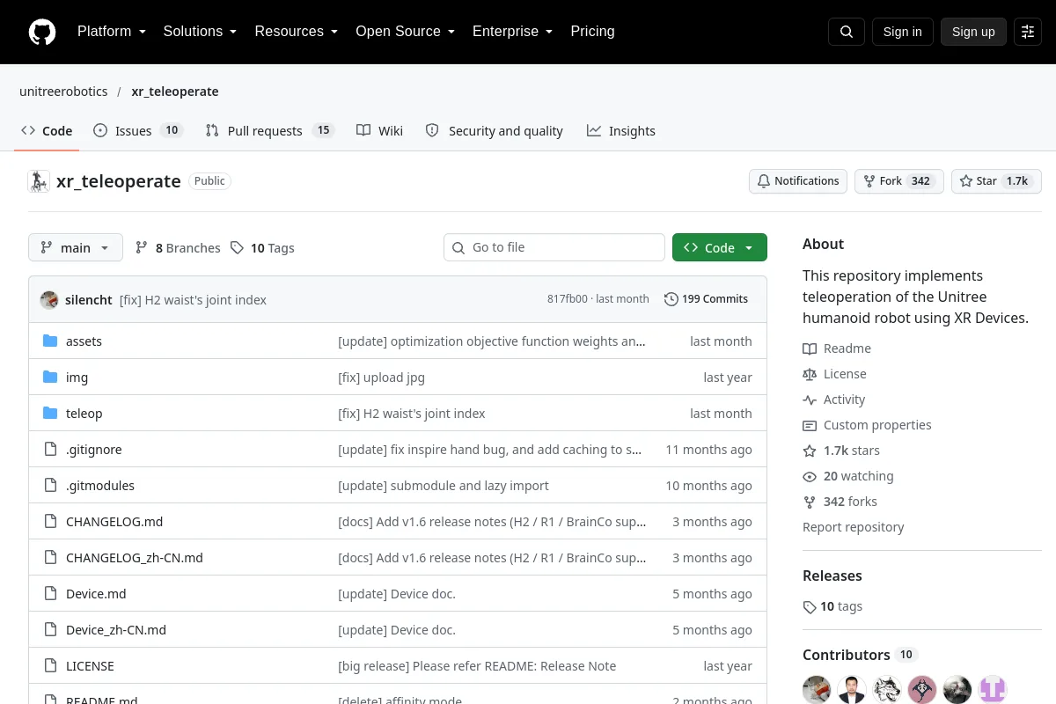Screen dimensions: 1056x704
Task: Open the teleop folder icon
Action: [50, 414]
